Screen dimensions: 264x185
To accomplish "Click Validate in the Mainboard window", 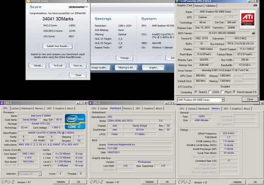I will (149, 182).
